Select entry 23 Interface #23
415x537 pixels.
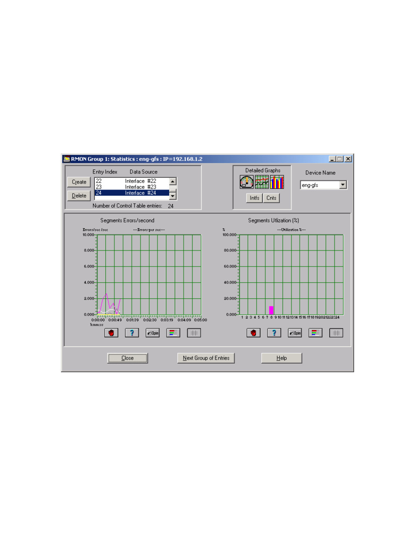point(132,187)
